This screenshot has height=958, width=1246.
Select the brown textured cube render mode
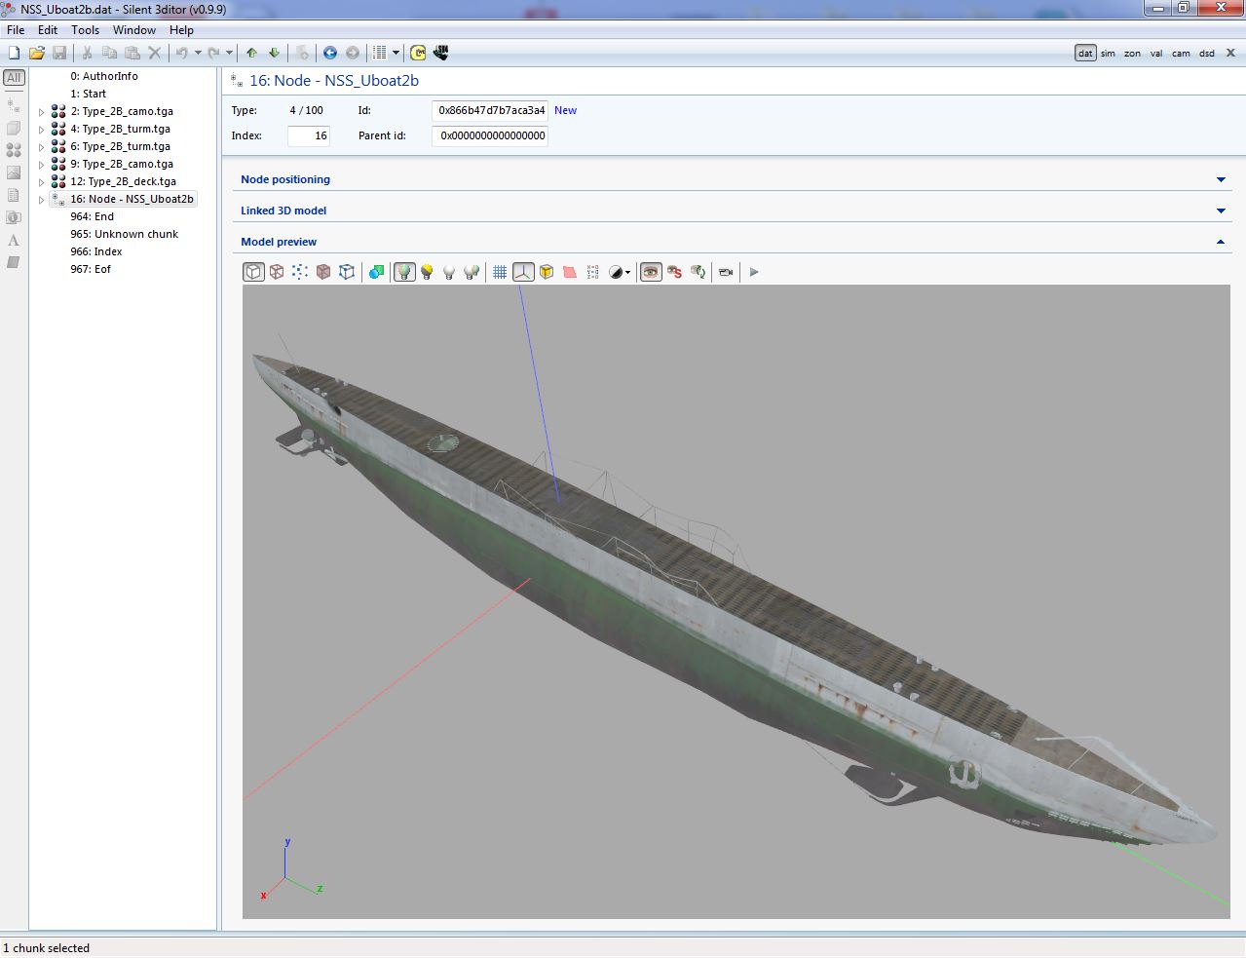tap(323, 272)
